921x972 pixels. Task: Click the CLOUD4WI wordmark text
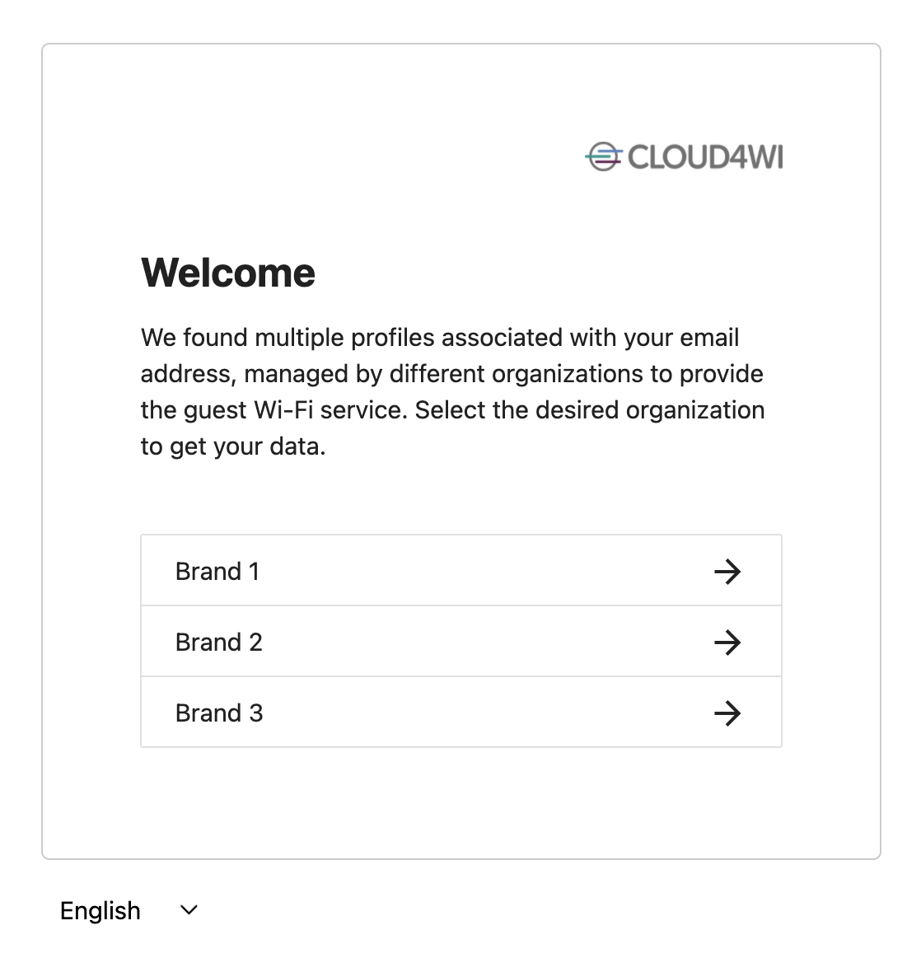[705, 157]
